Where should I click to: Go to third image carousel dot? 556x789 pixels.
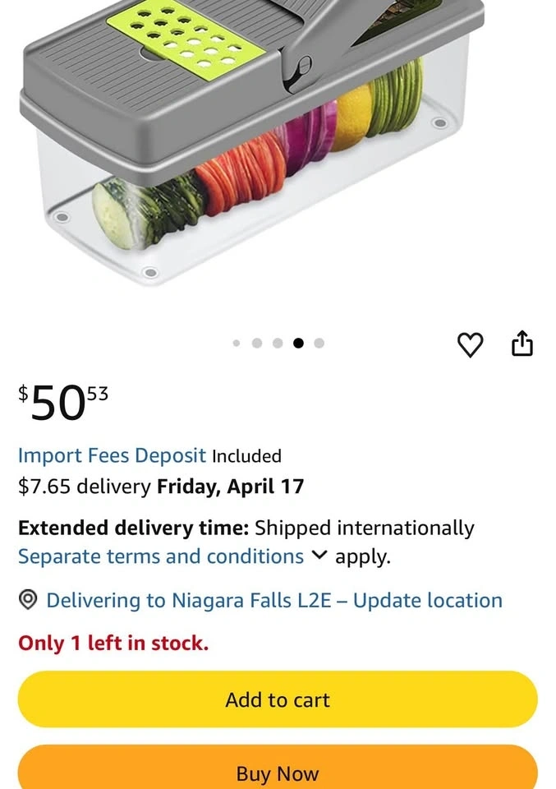point(278,344)
